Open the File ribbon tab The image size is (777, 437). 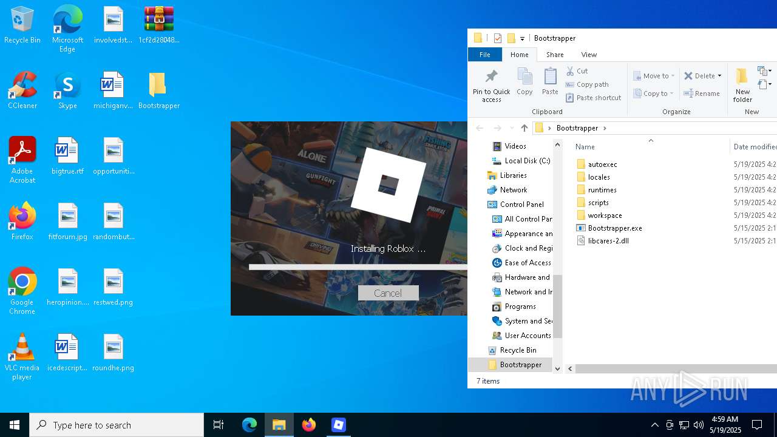click(x=485, y=55)
